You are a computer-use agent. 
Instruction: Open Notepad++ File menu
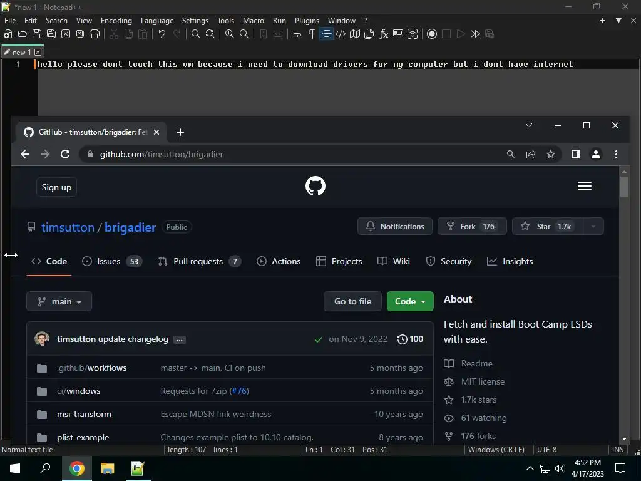(x=10, y=21)
